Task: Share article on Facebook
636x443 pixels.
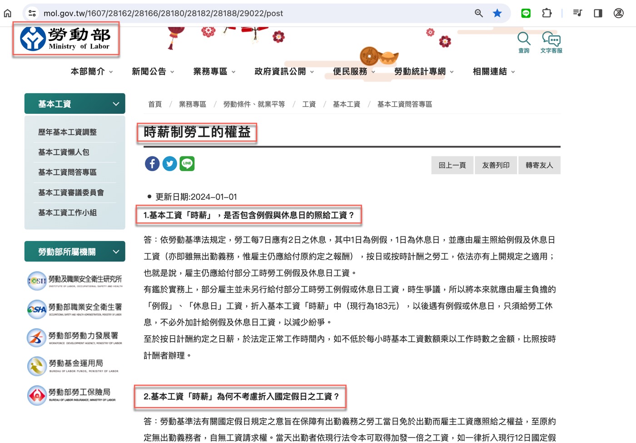Action: coord(152,163)
